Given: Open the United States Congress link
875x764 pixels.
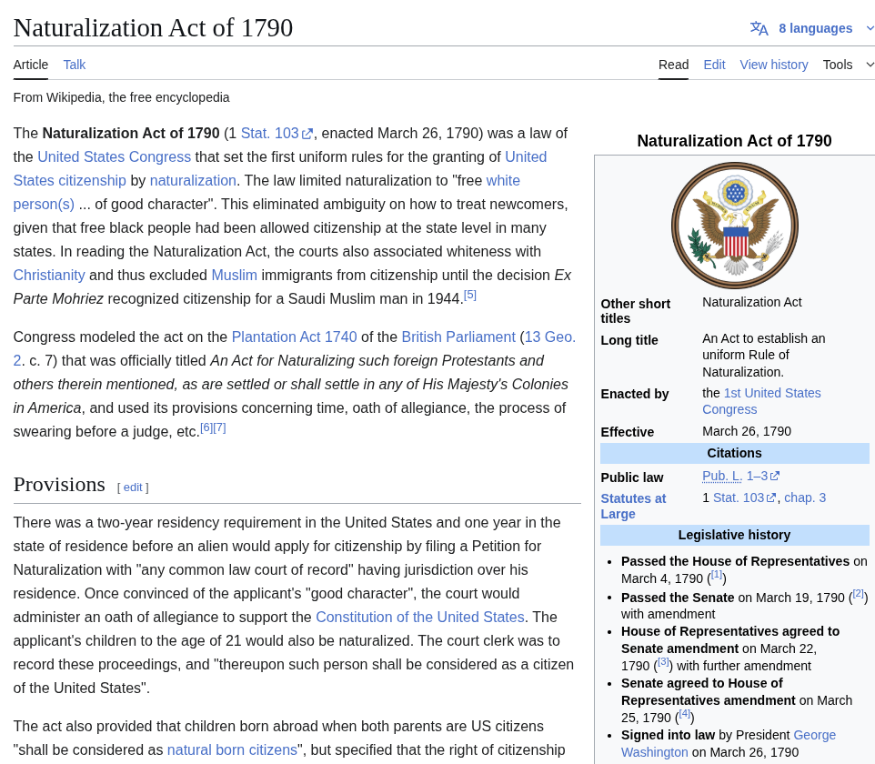Looking at the screenshot, I should (115, 156).
